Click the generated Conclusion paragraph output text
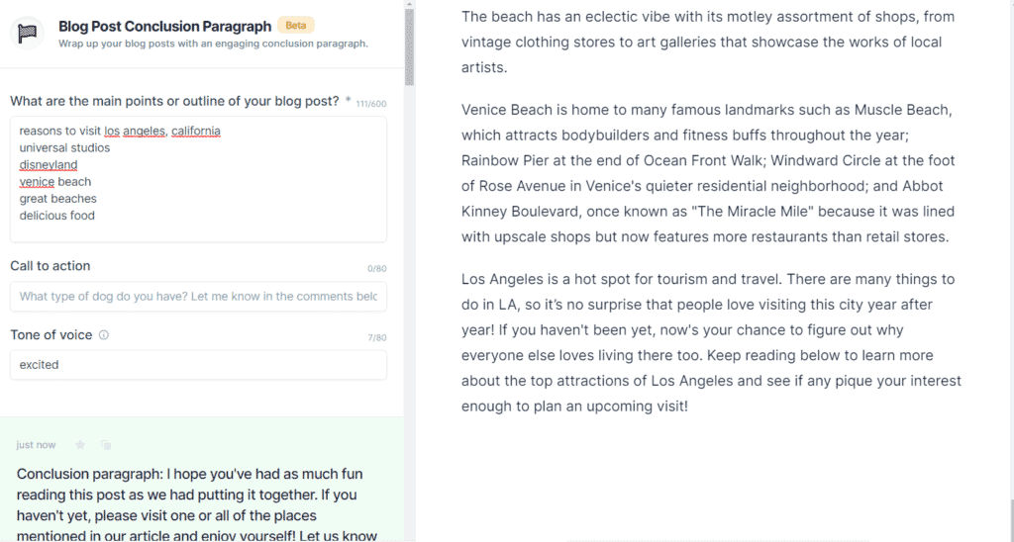Viewport: 1014px width, 542px height. pyautogui.click(x=199, y=504)
